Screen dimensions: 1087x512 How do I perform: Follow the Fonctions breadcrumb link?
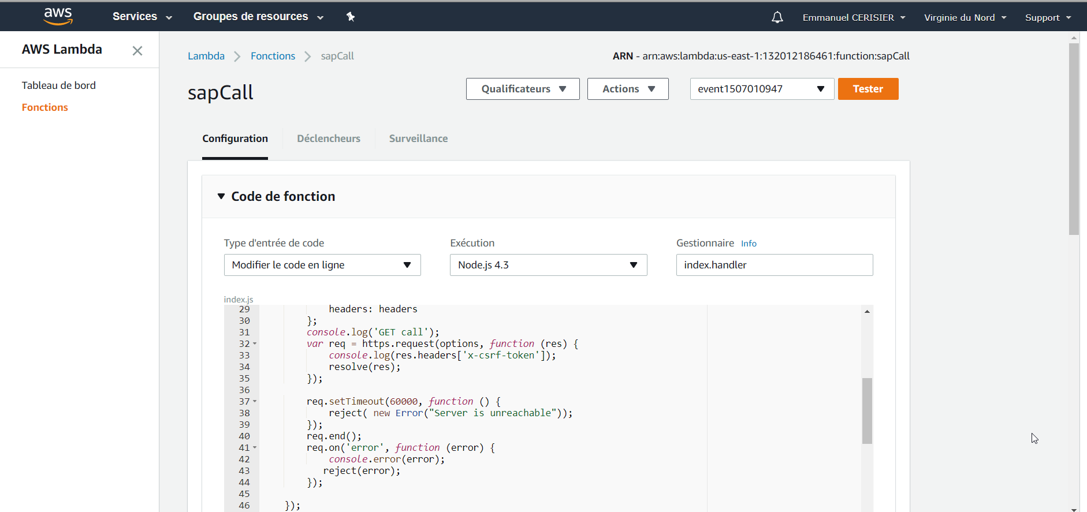click(273, 56)
